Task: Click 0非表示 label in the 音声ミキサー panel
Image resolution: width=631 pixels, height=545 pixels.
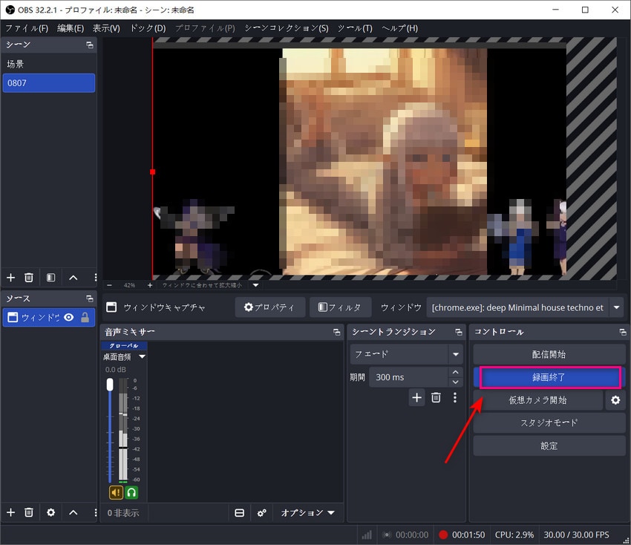Action: point(123,513)
